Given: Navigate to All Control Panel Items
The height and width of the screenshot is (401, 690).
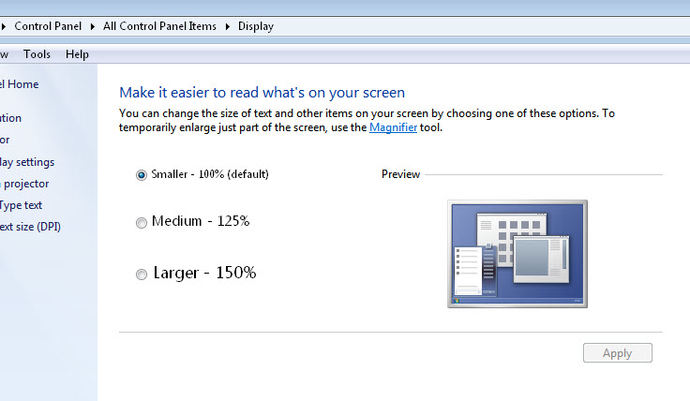Looking at the screenshot, I should [159, 26].
